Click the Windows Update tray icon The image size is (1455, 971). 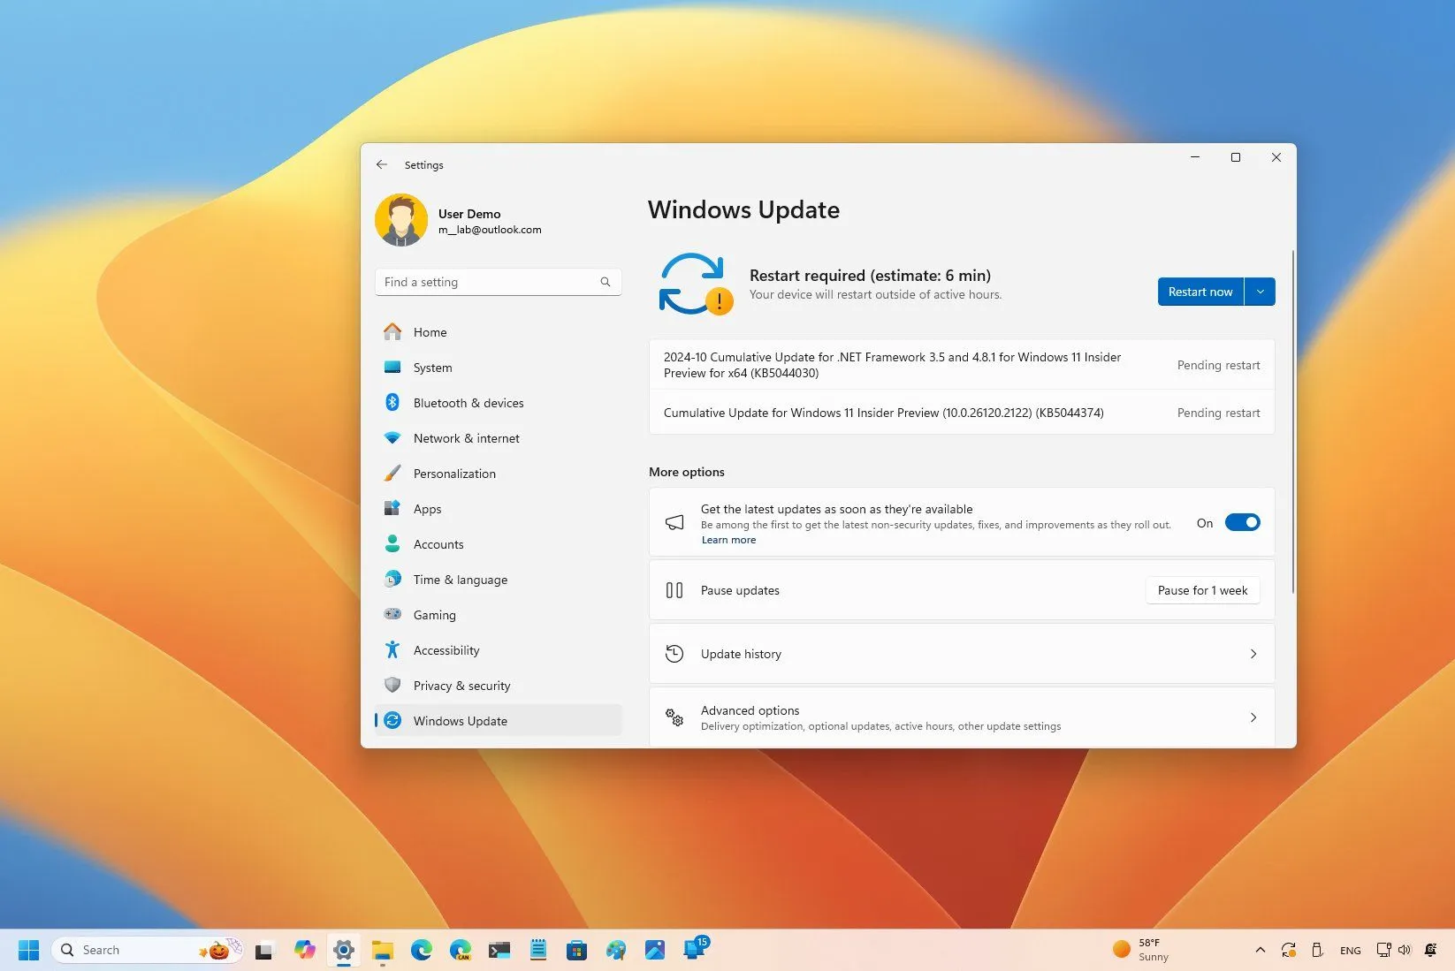(x=1289, y=951)
